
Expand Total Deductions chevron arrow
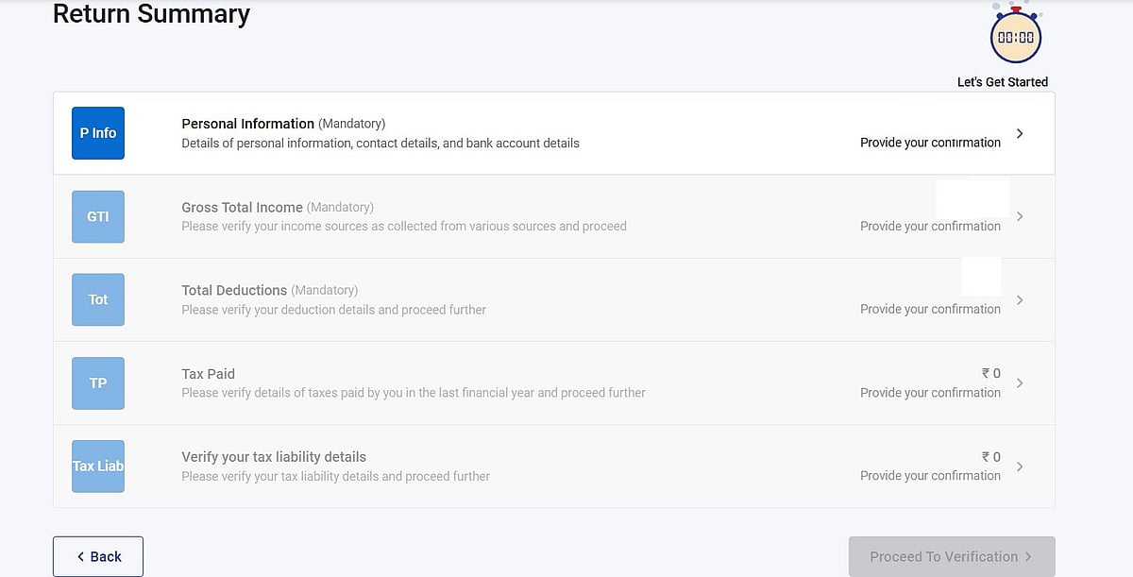coord(1020,299)
